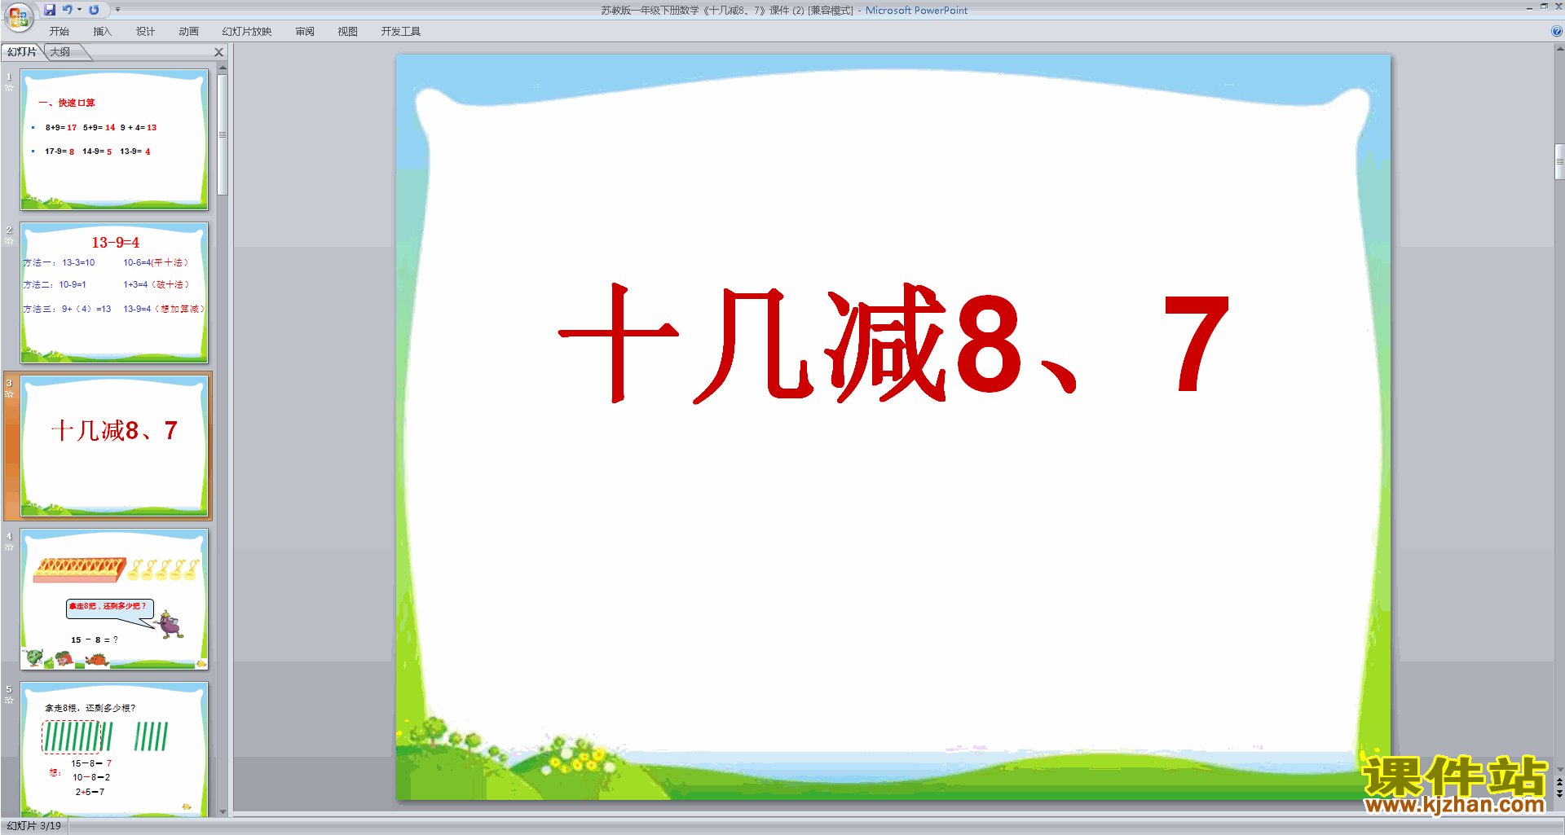This screenshot has height=835, width=1565.
Task: Select slide 5 thumbnail 拿走8根
Action: [114, 749]
